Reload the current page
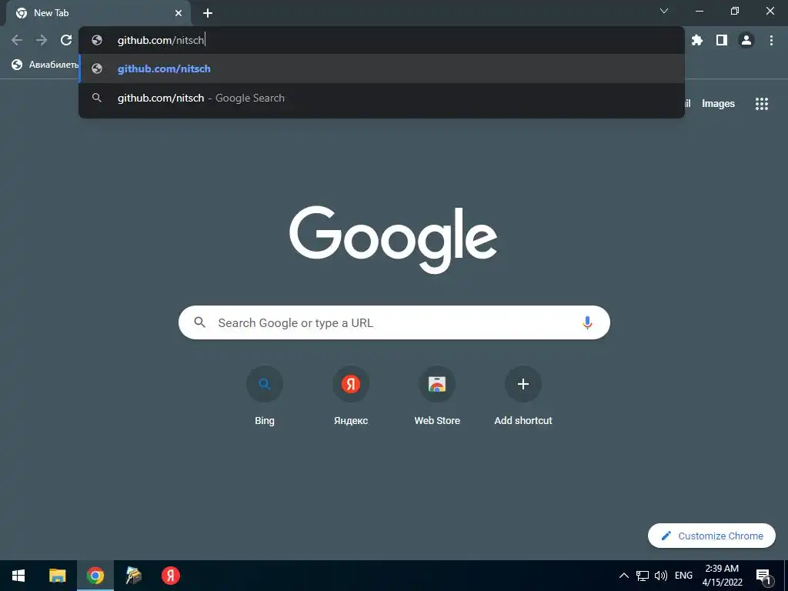 [x=66, y=40]
